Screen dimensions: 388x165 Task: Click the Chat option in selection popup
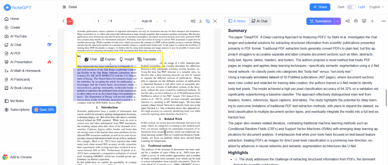90,59
